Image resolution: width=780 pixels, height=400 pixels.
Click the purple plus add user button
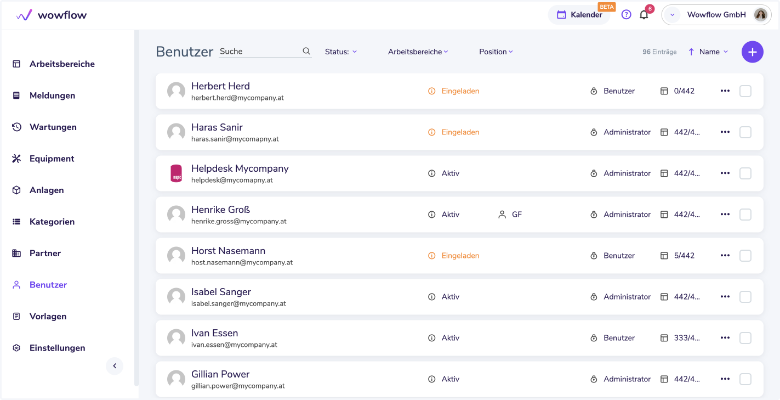[753, 52]
